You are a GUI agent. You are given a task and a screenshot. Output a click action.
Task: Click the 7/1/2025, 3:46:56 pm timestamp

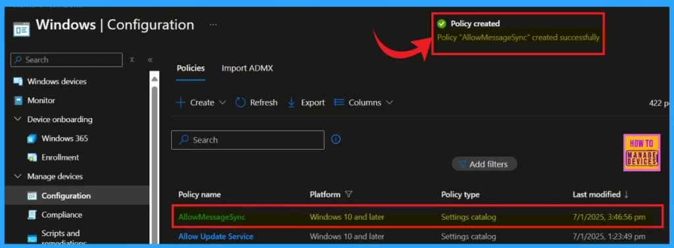pos(609,217)
